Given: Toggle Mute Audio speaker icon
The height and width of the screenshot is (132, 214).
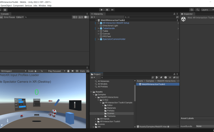Looking at the screenshot, I should coord(73,71).
